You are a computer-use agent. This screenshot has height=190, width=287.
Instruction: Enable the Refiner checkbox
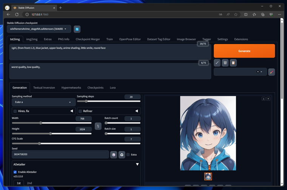click(80, 111)
